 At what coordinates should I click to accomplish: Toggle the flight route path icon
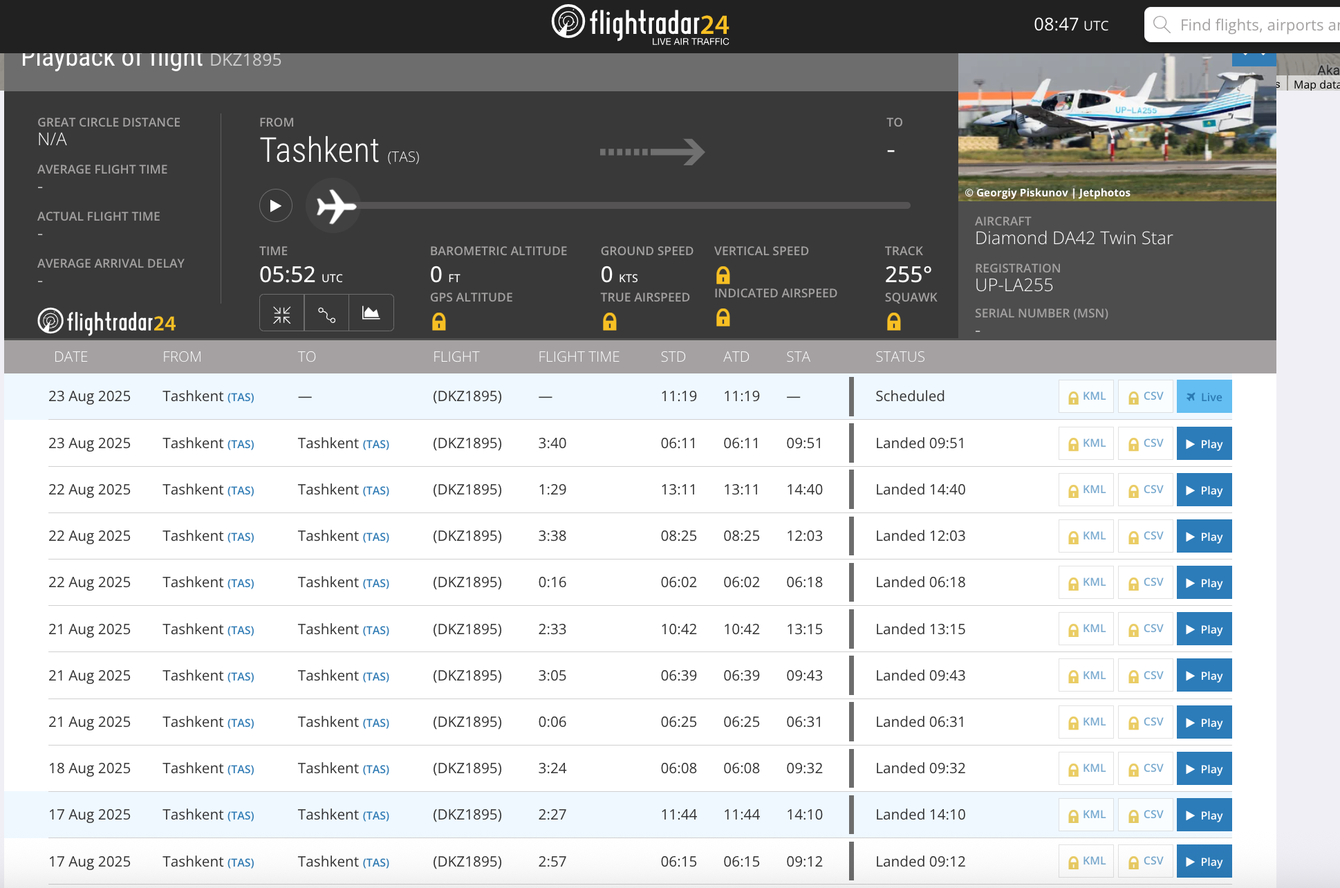pyautogui.click(x=326, y=314)
